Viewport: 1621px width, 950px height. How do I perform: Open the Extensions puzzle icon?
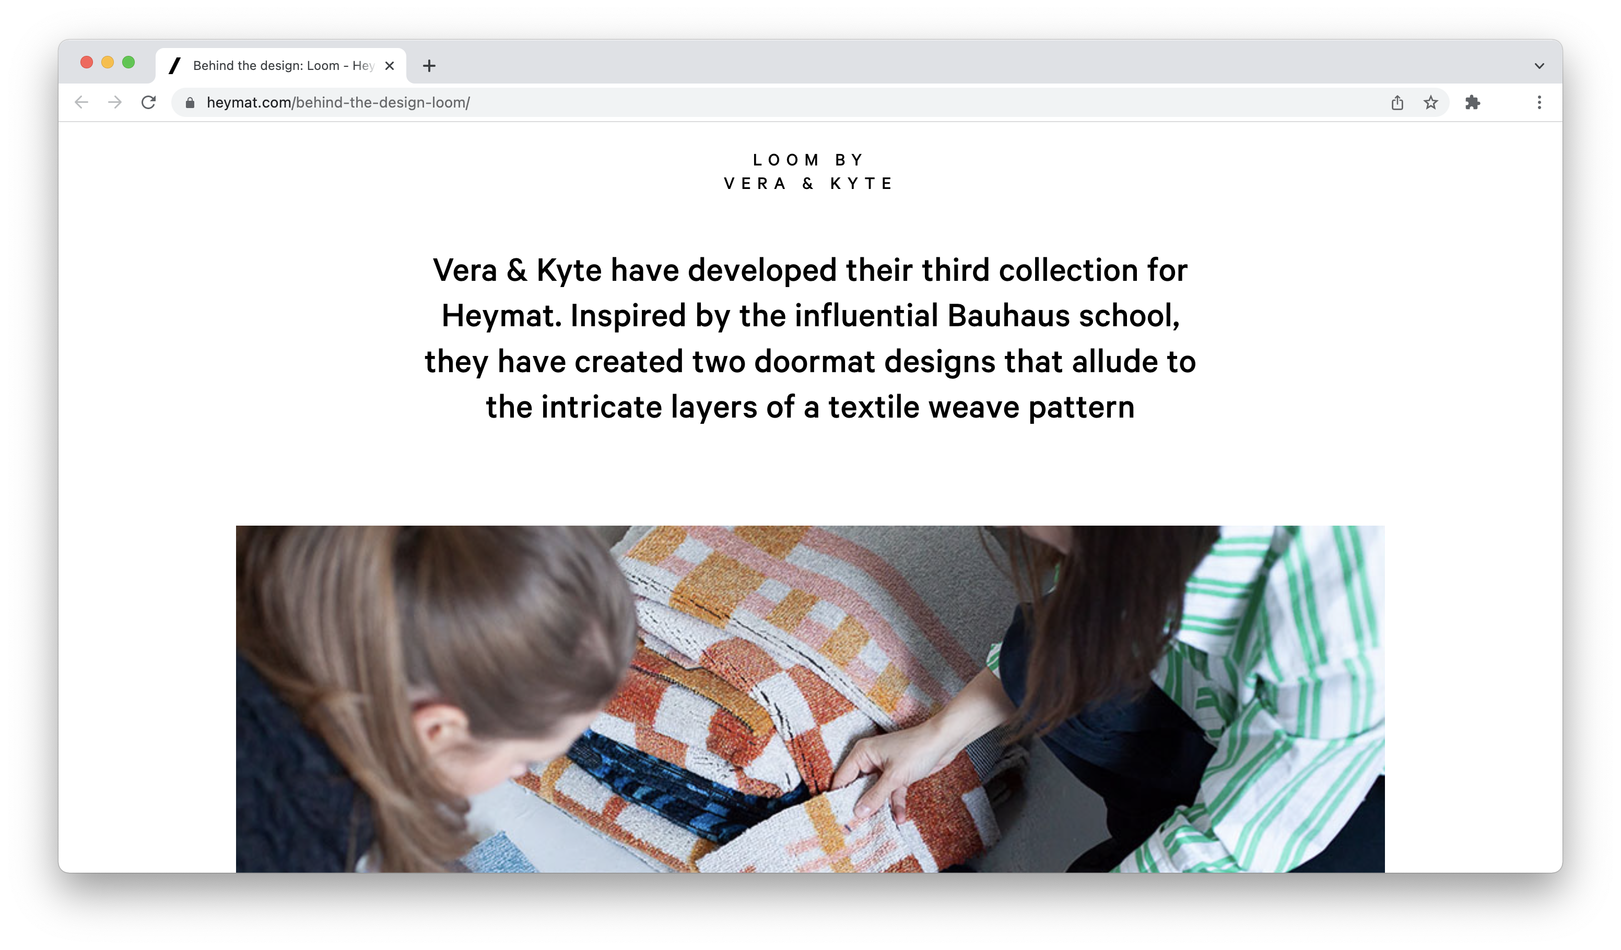pos(1472,103)
